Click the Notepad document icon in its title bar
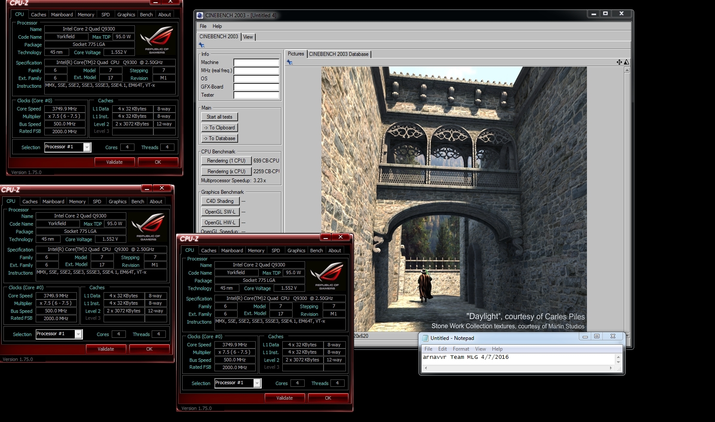The width and height of the screenshot is (715, 422). pos(426,338)
